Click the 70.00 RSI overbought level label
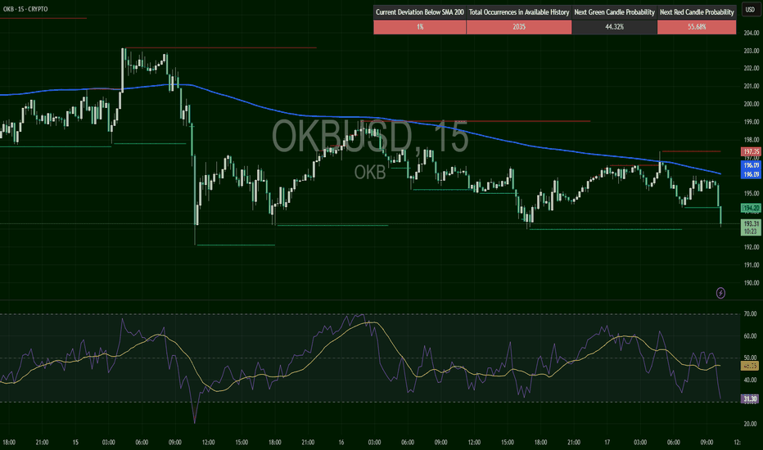The image size is (763, 450). point(751,314)
